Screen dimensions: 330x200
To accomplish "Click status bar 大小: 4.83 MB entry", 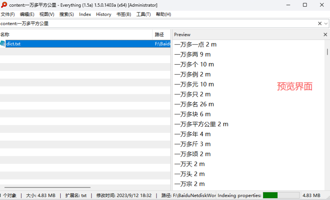I will pyautogui.click(x=41, y=196).
